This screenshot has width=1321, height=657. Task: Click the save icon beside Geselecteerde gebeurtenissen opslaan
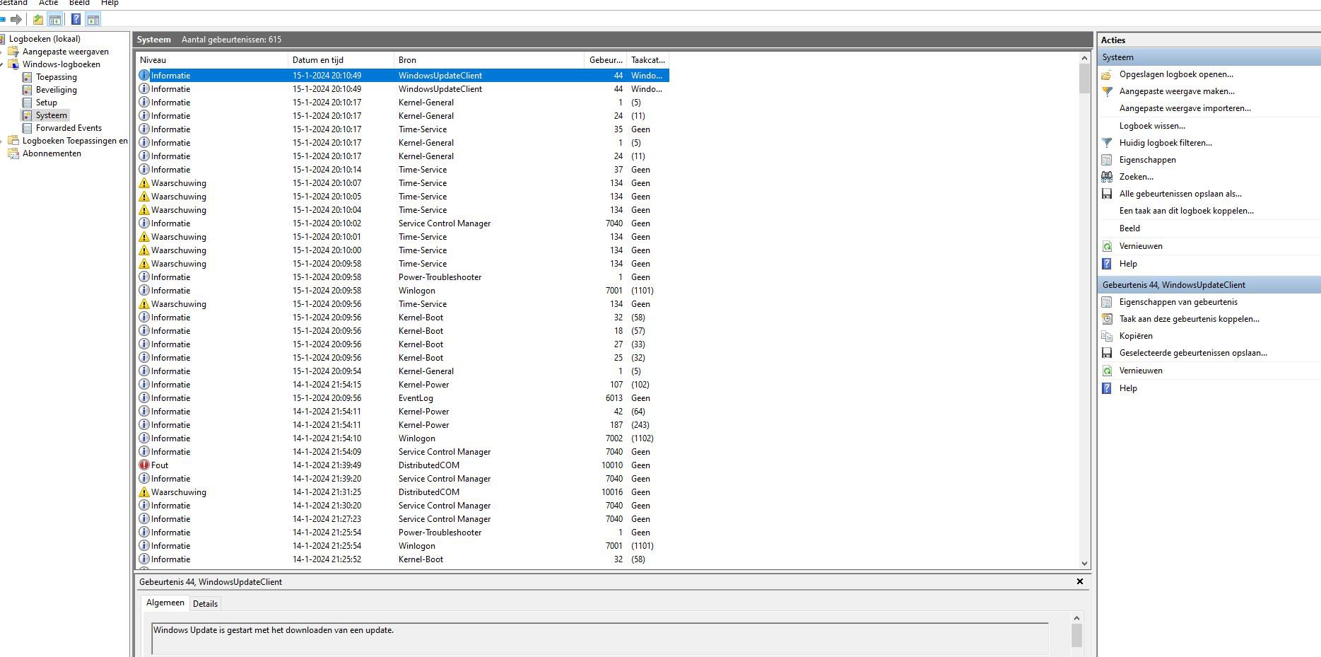(x=1107, y=353)
